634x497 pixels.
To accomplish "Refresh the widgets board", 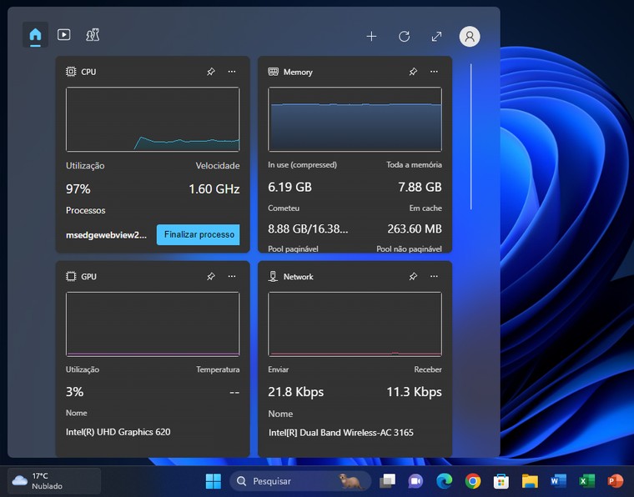I will click(404, 37).
